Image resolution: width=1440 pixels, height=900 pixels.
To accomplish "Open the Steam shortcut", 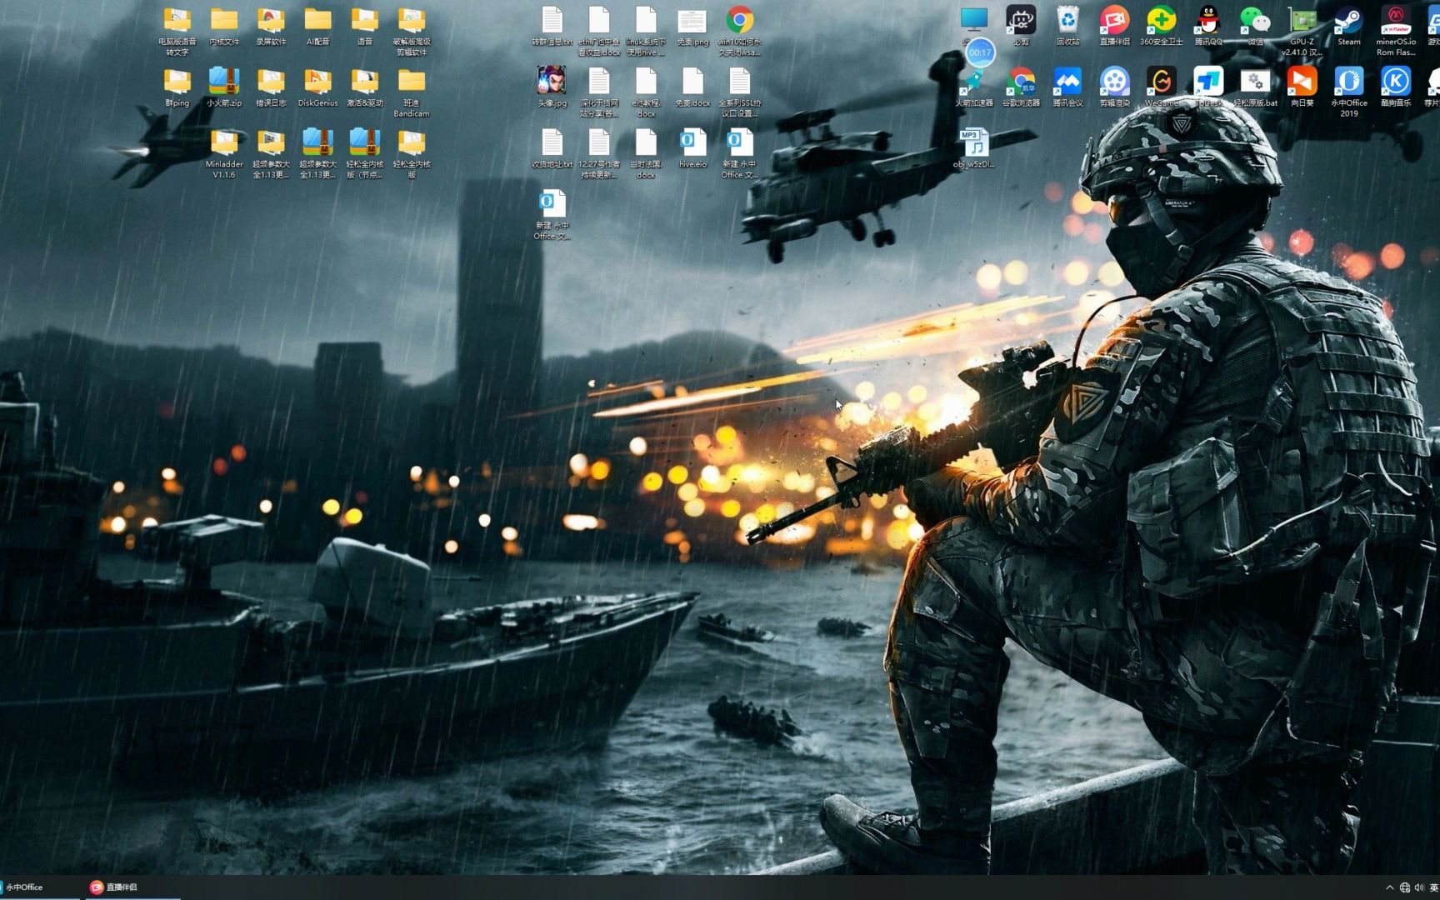I will point(1348,25).
